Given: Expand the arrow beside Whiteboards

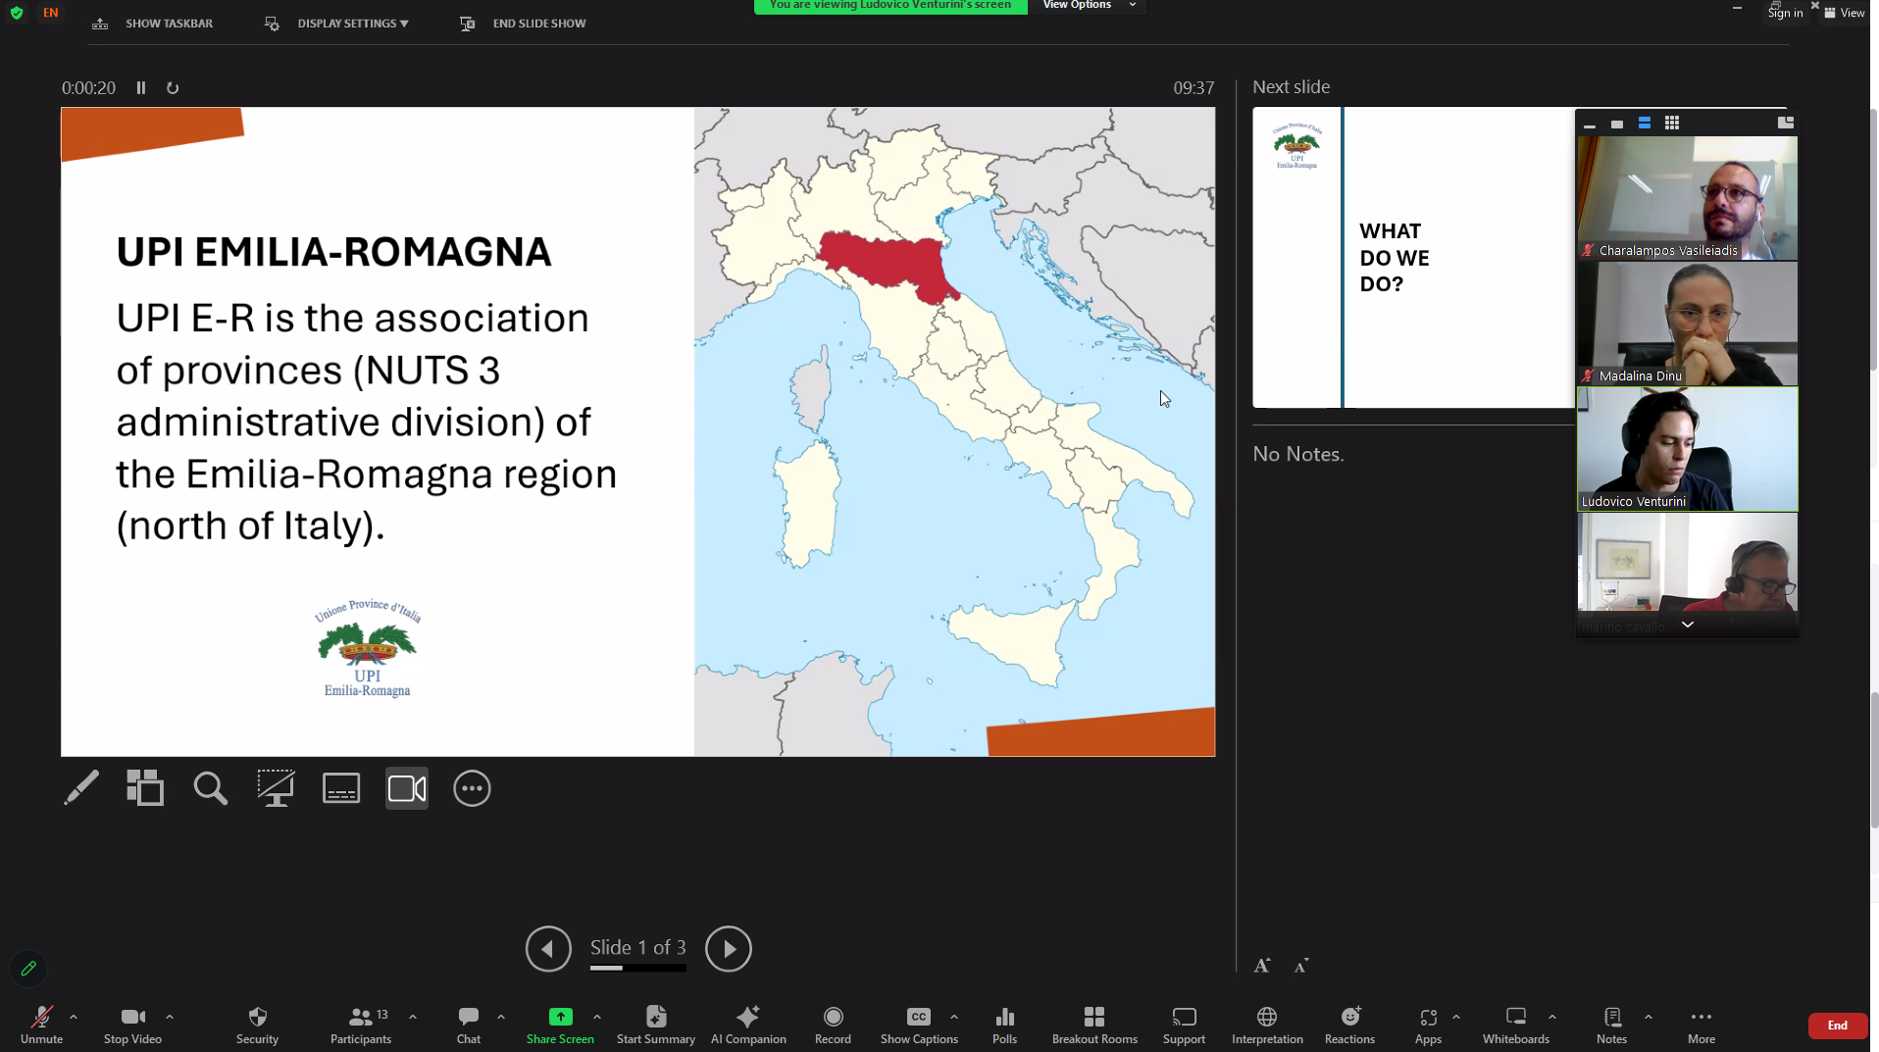Looking at the screenshot, I should 1552,1017.
